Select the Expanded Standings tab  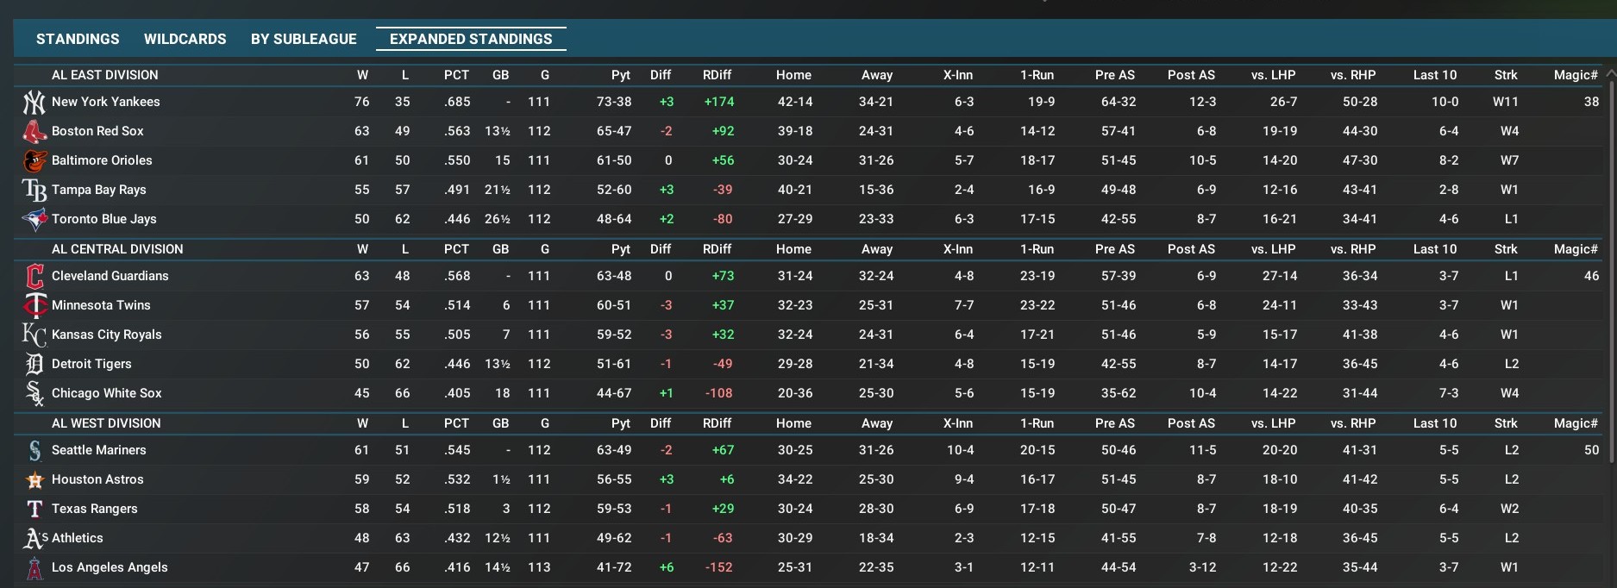(x=471, y=39)
